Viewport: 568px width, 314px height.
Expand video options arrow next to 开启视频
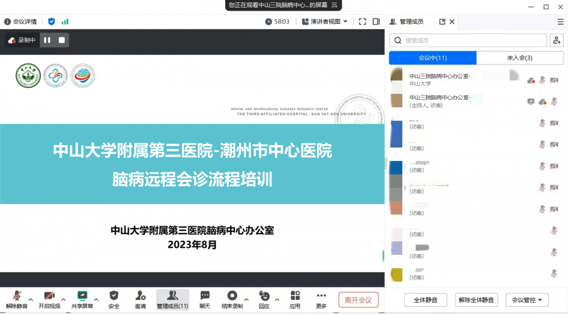[63, 300]
